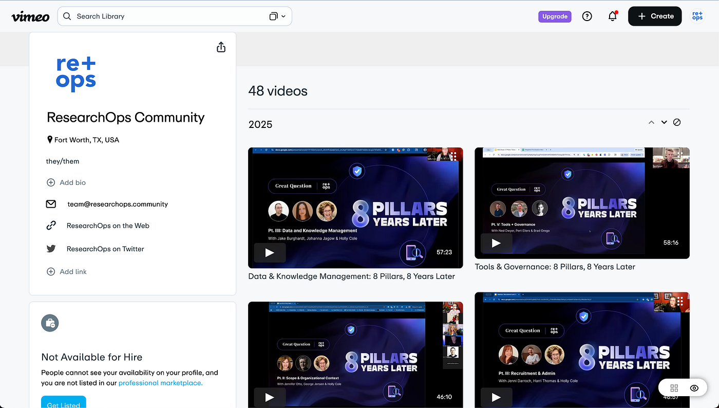Screen dimensions: 719x408
Task: Switch to grid view layout icon
Action: coord(674,388)
